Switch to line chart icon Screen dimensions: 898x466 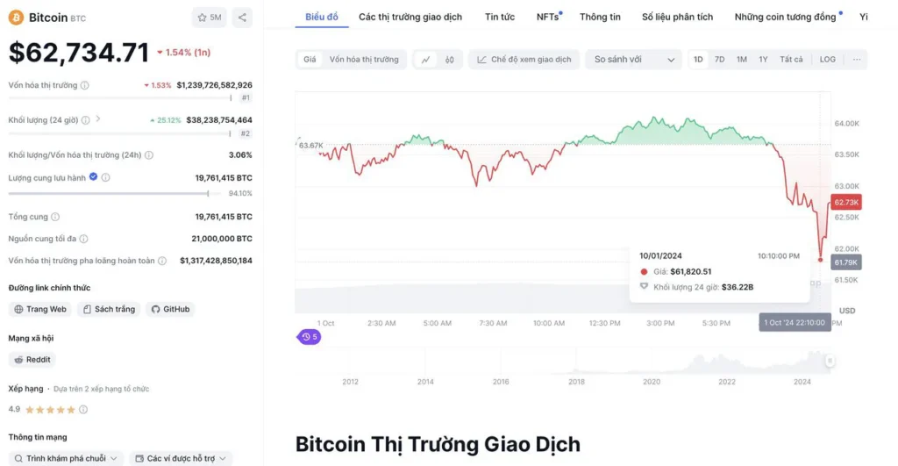click(x=426, y=60)
